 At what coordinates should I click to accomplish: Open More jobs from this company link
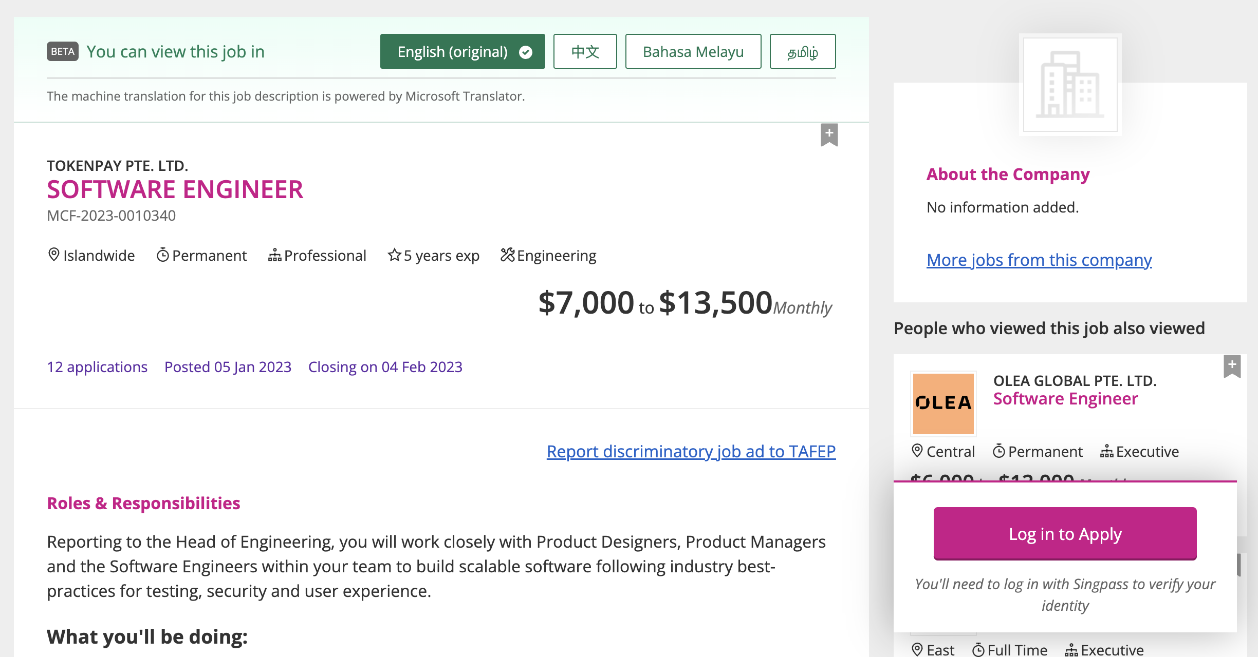click(1039, 260)
